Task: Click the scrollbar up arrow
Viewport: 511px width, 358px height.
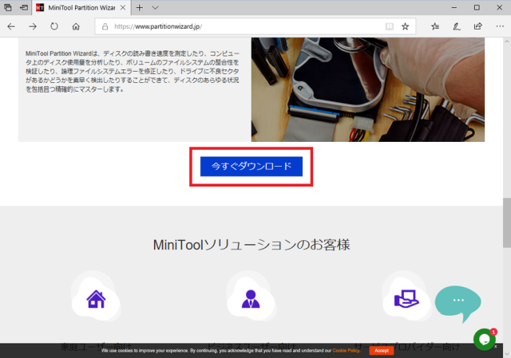Action: point(507,41)
